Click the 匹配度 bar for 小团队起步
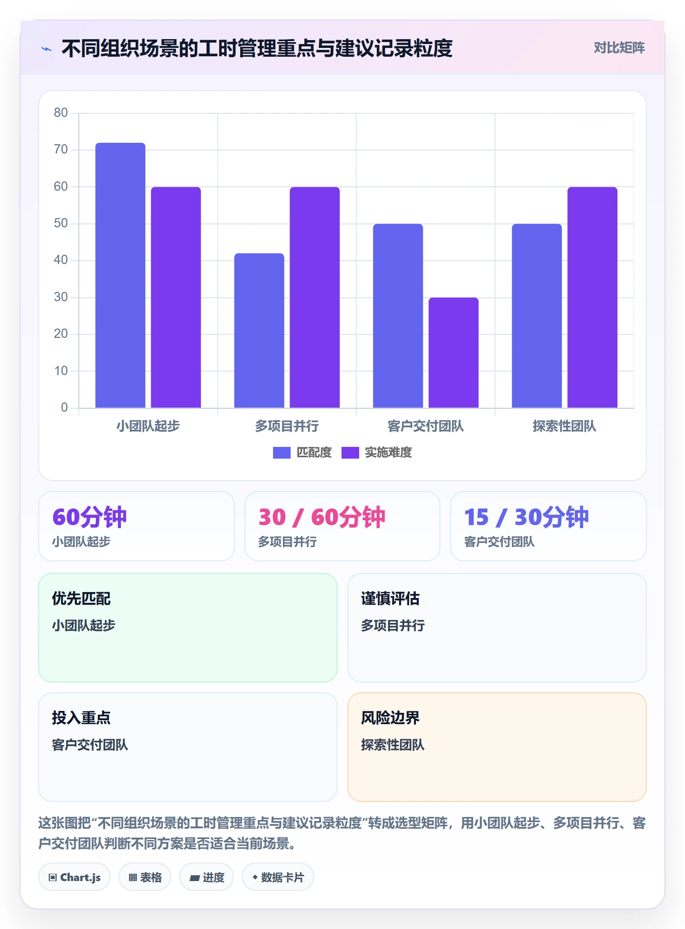 coord(120,275)
